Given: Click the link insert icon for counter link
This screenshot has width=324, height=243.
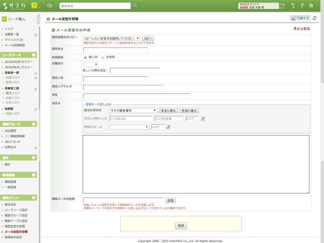Looking at the screenshot, I should (x=203, y=119).
